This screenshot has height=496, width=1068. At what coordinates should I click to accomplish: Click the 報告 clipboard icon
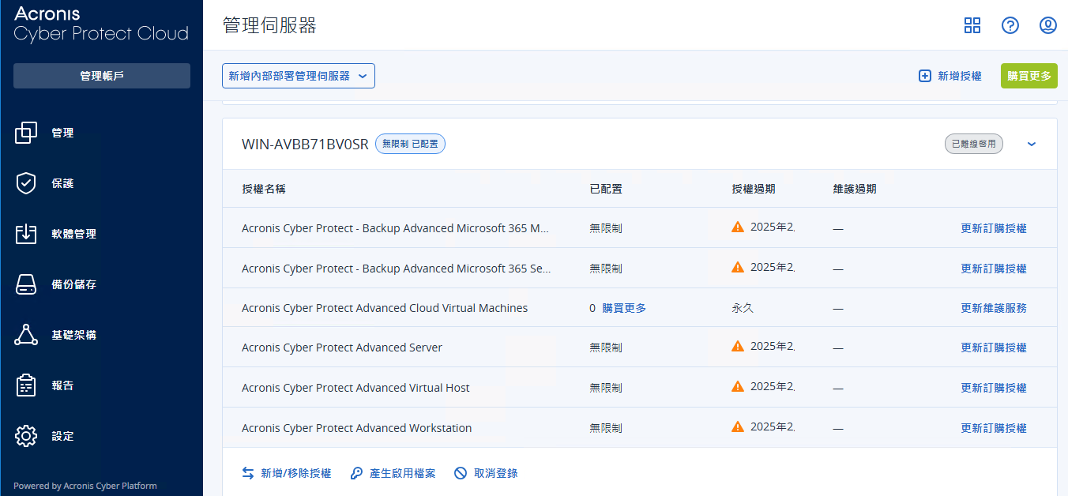click(26, 385)
